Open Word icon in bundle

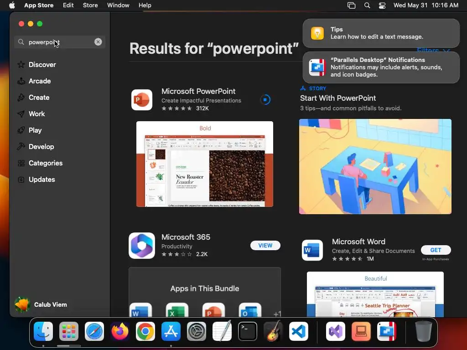[140, 310]
